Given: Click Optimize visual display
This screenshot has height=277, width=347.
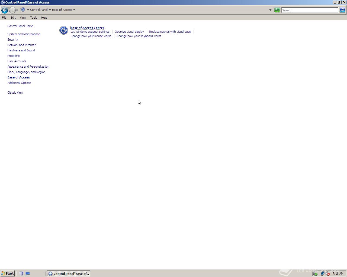Looking at the screenshot, I should click(x=129, y=32).
